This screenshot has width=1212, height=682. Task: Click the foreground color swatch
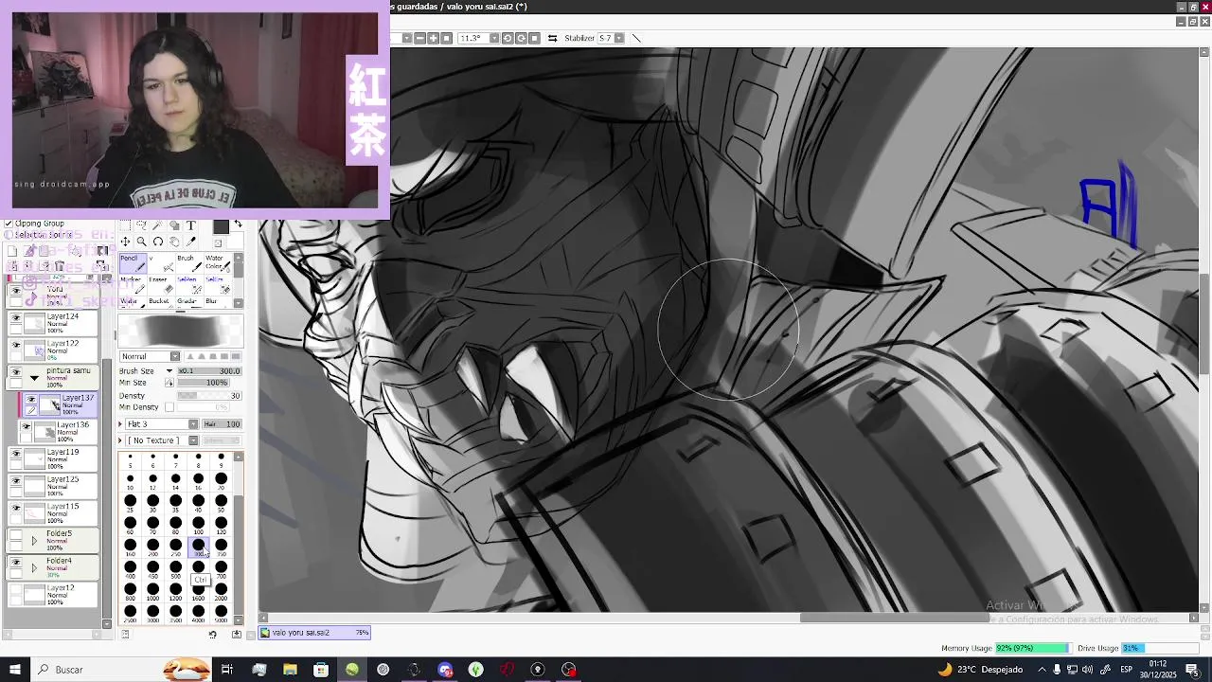[x=221, y=226]
